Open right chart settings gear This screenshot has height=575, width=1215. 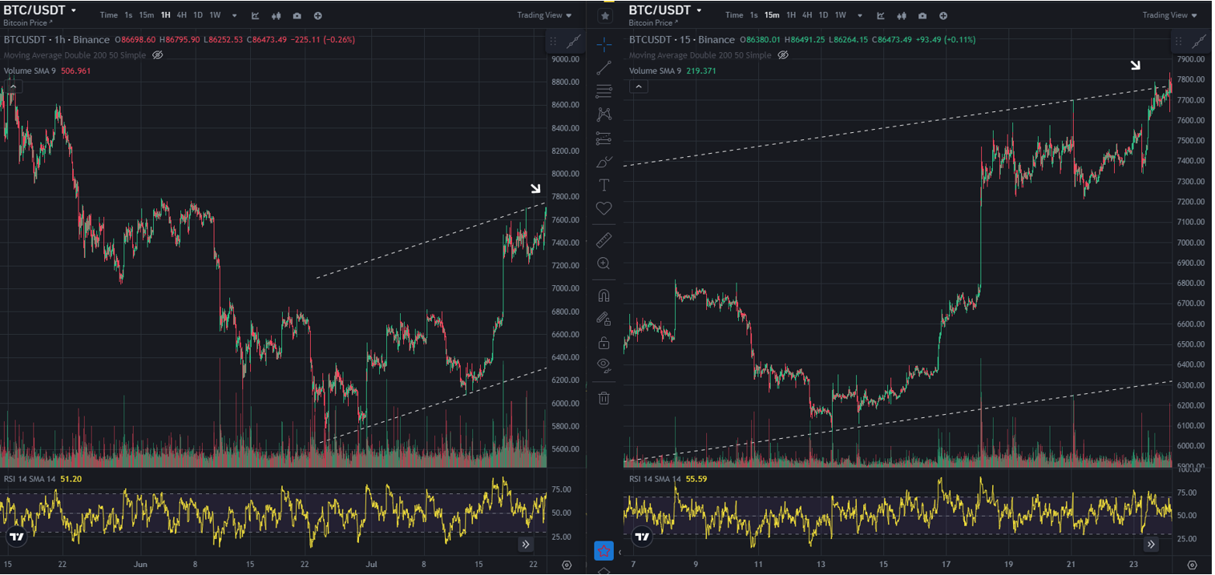pos(1192,565)
